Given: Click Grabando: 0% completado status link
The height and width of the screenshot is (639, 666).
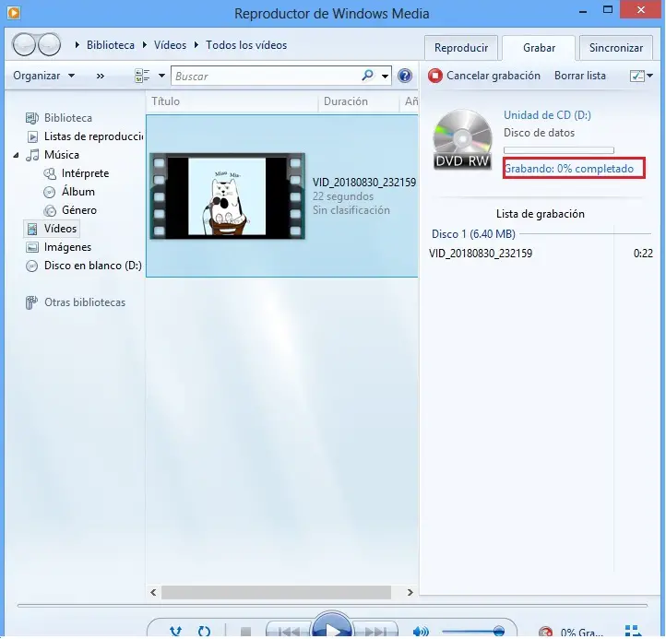Looking at the screenshot, I should point(569,169).
